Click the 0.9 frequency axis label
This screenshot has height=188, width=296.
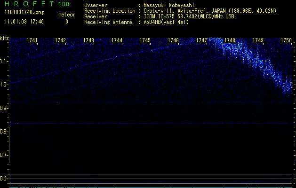3,108
